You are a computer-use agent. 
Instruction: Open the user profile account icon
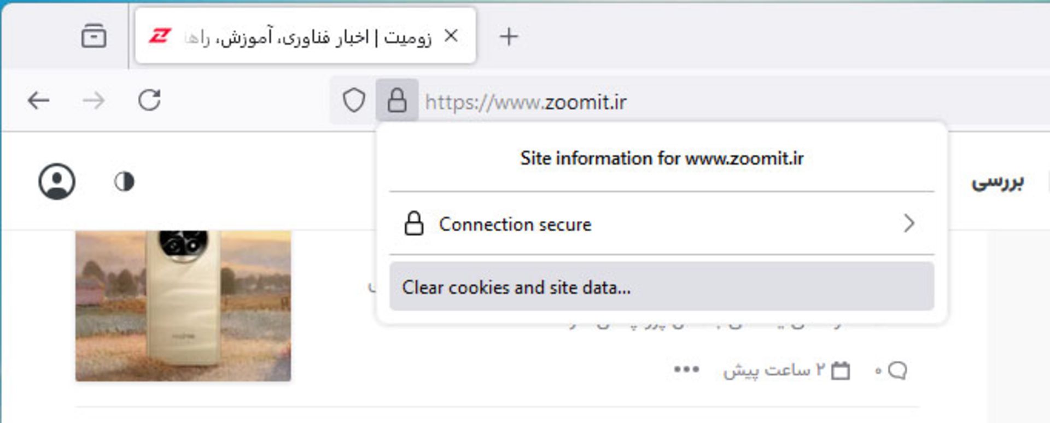tap(57, 182)
